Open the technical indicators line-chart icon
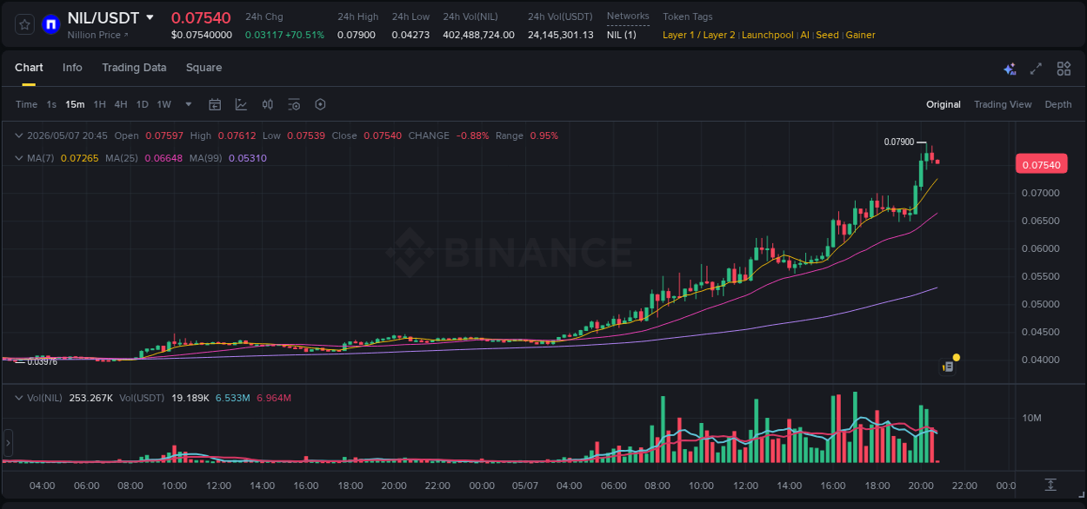 click(x=241, y=104)
